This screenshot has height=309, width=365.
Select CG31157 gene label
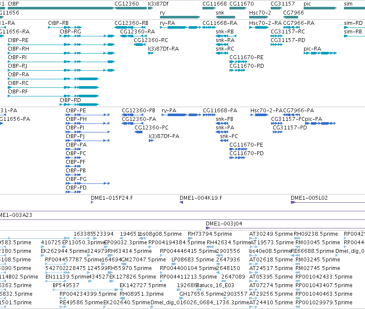[x=283, y=4]
